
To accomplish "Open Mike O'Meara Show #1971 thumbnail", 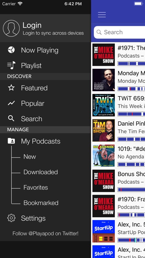I will (103, 55).
